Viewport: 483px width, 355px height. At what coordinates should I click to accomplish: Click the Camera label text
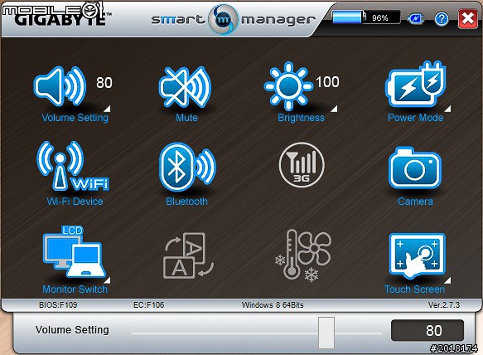point(415,202)
